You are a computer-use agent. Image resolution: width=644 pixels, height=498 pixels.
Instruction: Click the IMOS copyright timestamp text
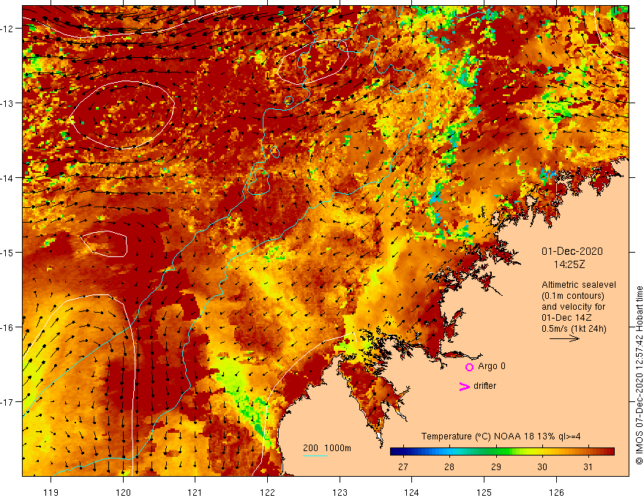click(639, 375)
